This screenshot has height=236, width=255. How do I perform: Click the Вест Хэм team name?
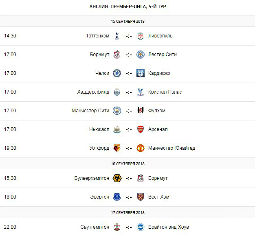159,197
